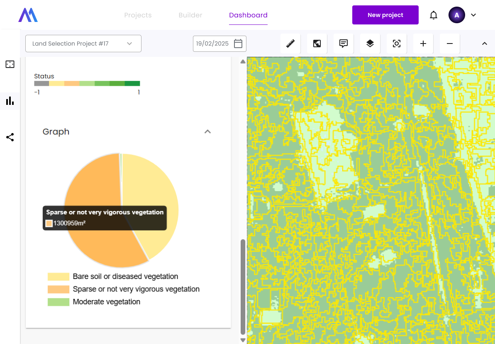Open Land Selection Project #17 dropdown
The image size is (495, 344).
[83, 44]
